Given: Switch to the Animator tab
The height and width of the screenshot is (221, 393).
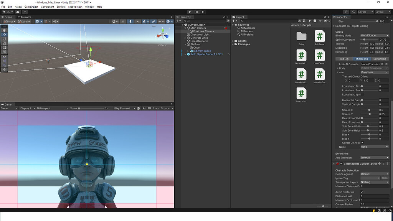Looking at the screenshot, I should click(x=24, y=17).
